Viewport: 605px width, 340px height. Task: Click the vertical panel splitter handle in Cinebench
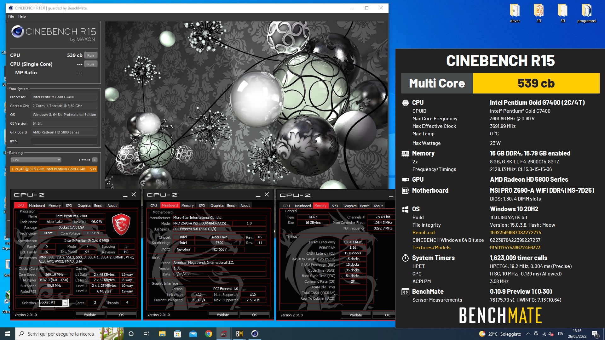pos(103,128)
